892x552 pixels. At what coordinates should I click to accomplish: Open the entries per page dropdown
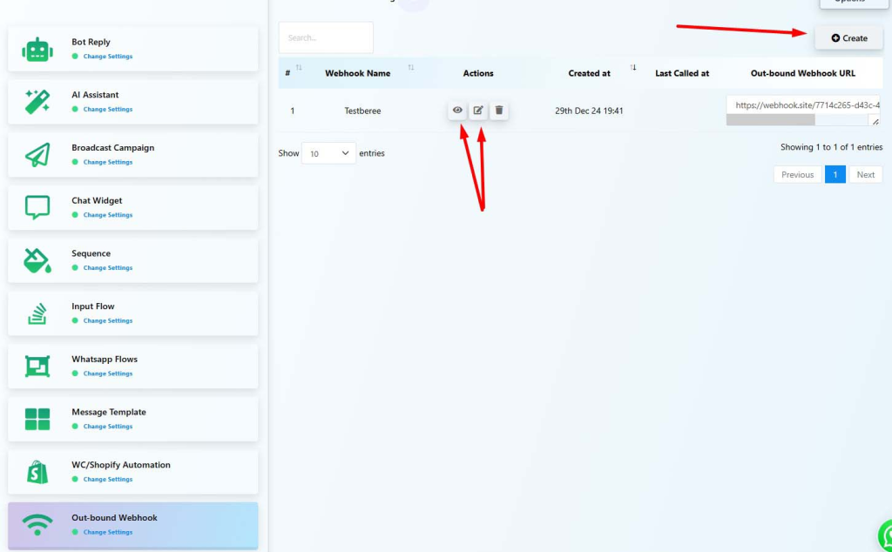[x=328, y=153]
